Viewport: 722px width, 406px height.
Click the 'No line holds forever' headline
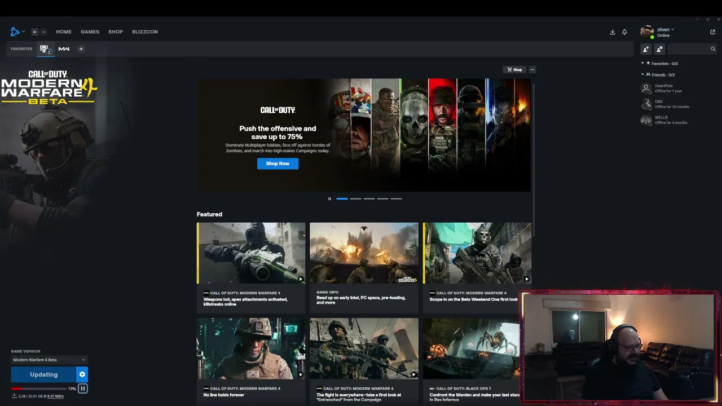pyautogui.click(x=224, y=395)
